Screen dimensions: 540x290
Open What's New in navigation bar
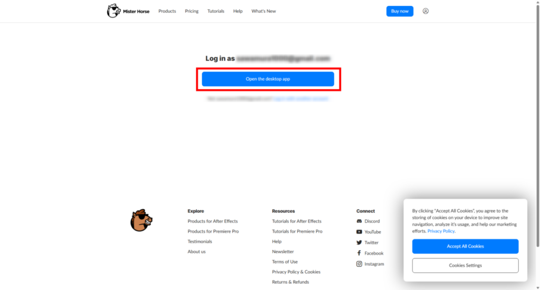click(x=264, y=11)
